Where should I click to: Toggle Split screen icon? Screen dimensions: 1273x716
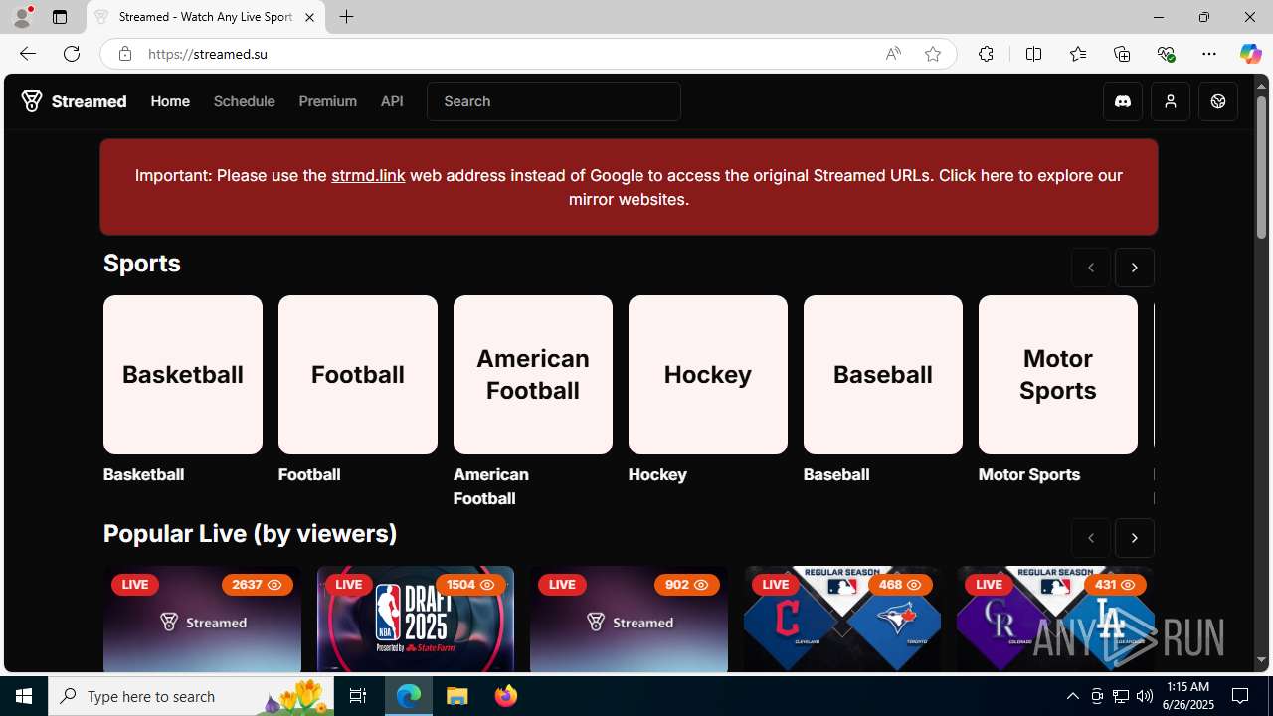(x=1033, y=54)
